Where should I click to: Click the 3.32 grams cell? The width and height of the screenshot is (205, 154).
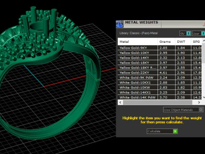coord(166,58)
